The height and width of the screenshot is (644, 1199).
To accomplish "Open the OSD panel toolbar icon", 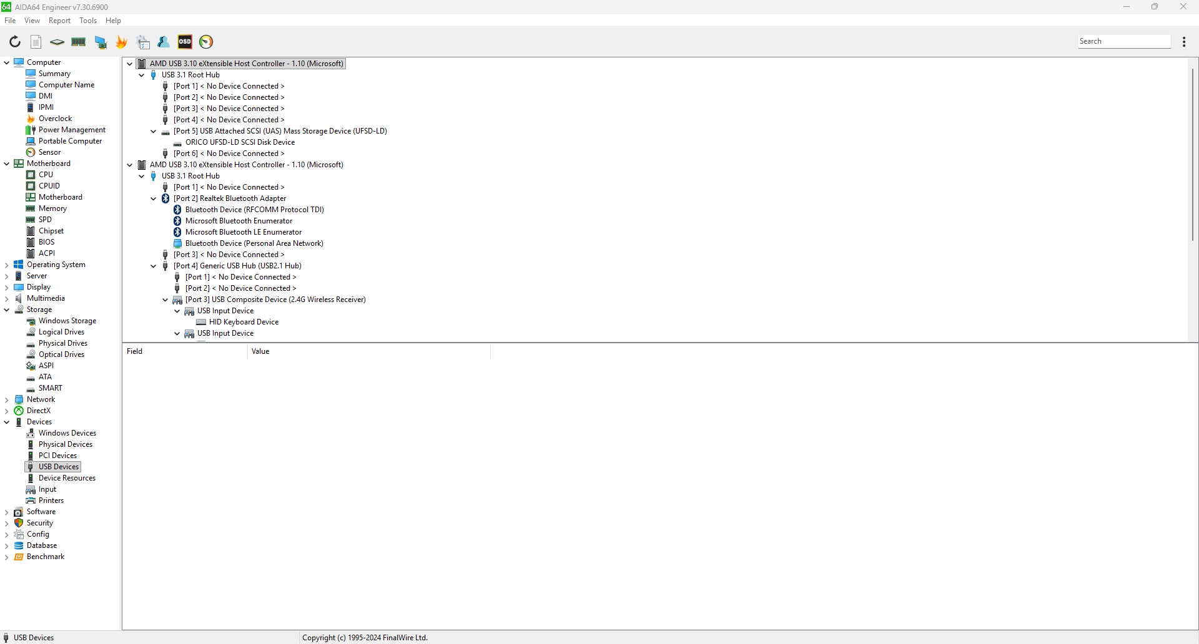I will click(x=185, y=42).
